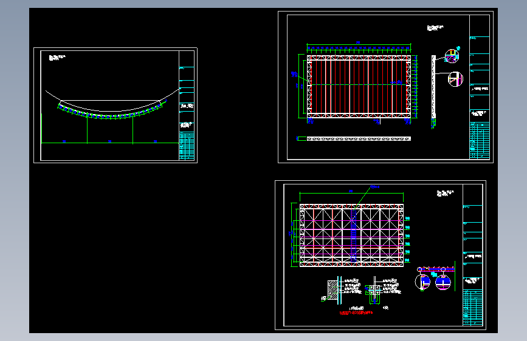
Task: Click the title block of bottom-right sheet
Action: (x=472, y=255)
